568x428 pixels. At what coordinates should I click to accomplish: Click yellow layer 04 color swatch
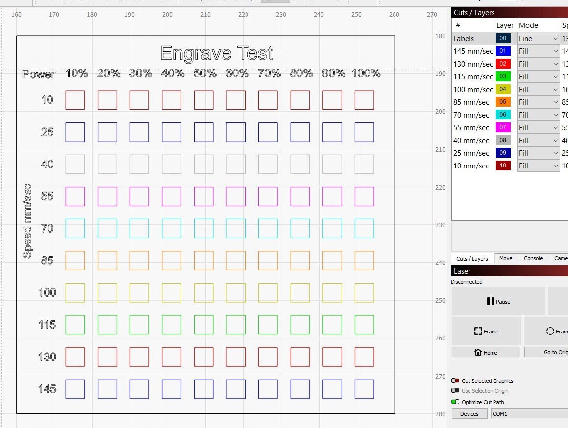503,89
